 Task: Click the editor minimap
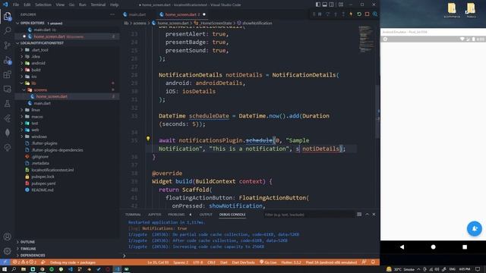click(366, 39)
